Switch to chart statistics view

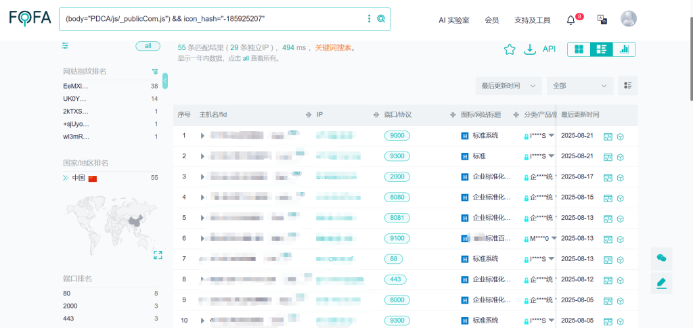pos(624,49)
